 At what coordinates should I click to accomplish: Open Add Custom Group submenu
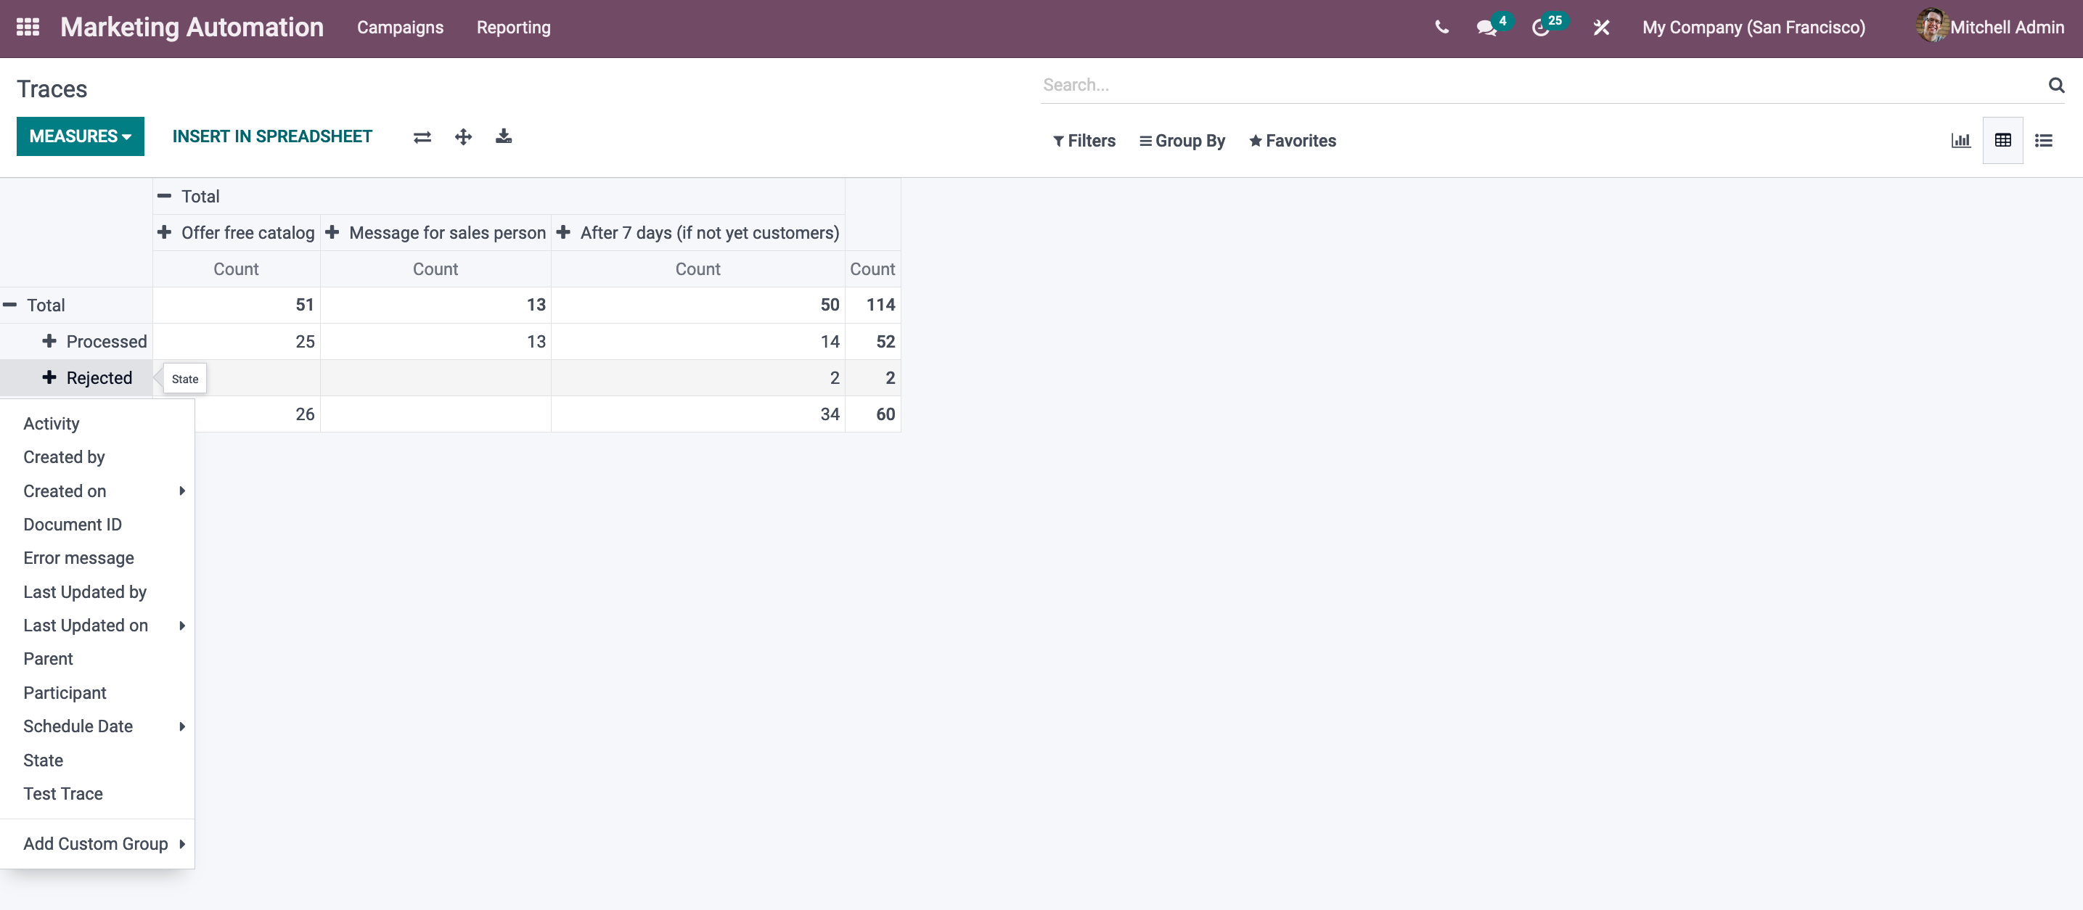(97, 844)
